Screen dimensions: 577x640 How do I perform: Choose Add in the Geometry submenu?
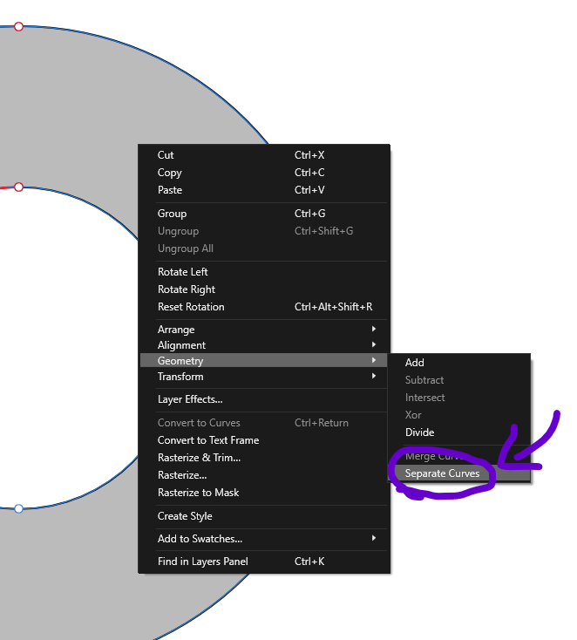pyautogui.click(x=415, y=363)
